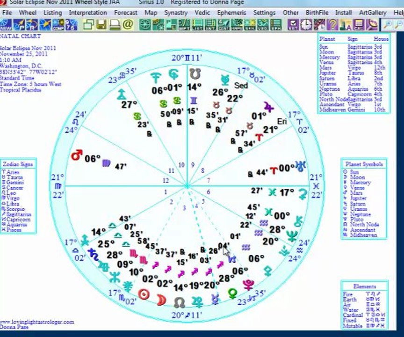
Task: Click the 'Sed' label in the chart
Action: [x=241, y=86]
